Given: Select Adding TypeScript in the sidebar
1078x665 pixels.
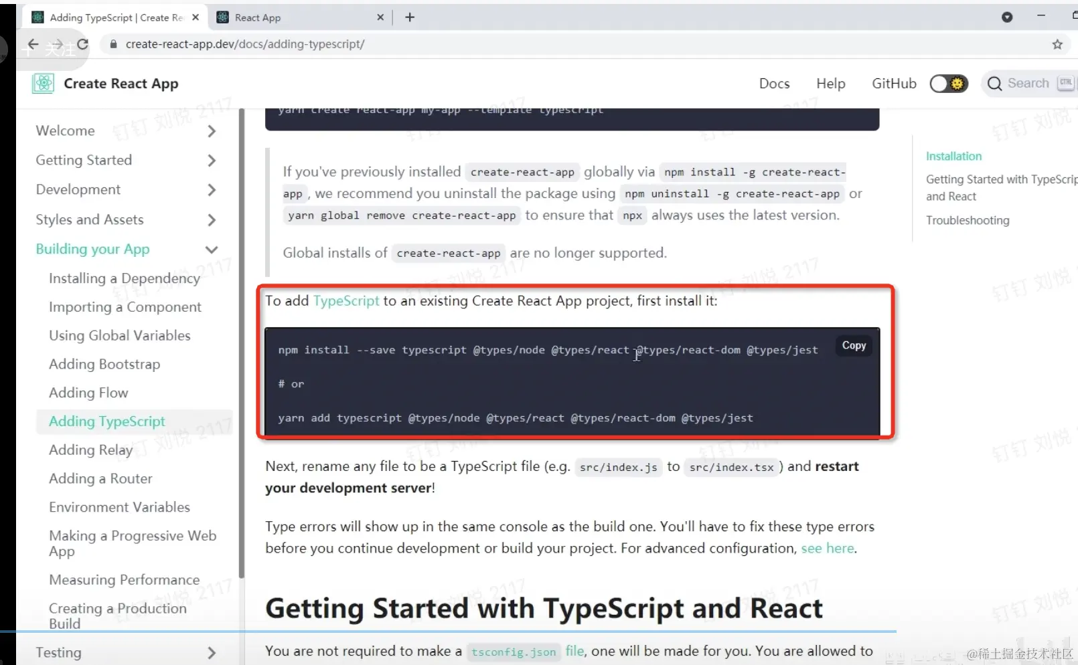Looking at the screenshot, I should pos(107,421).
